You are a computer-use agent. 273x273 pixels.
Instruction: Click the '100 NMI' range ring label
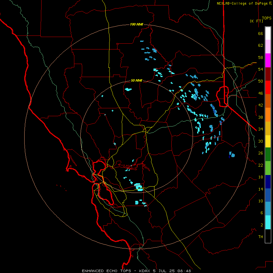[136, 24]
